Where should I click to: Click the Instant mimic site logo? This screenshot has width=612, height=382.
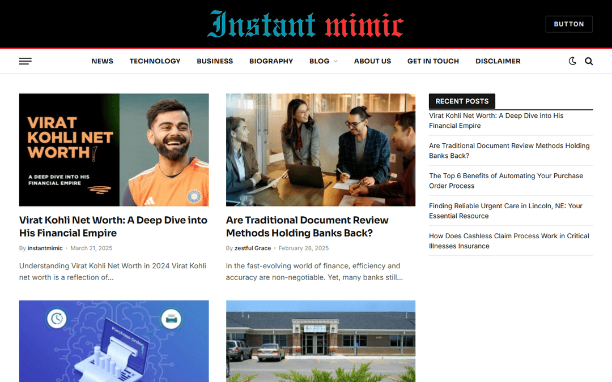[x=305, y=24]
